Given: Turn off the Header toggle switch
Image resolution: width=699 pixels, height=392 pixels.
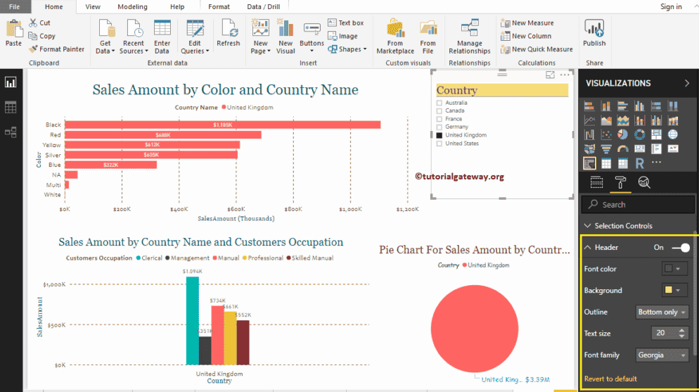Looking at the screenshot, I should tap(680, 248).
